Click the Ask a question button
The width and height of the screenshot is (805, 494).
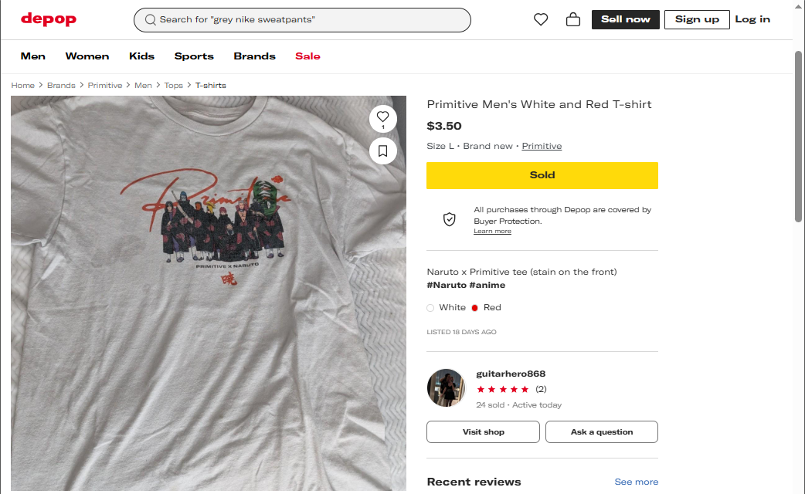[x=601, y=432]
